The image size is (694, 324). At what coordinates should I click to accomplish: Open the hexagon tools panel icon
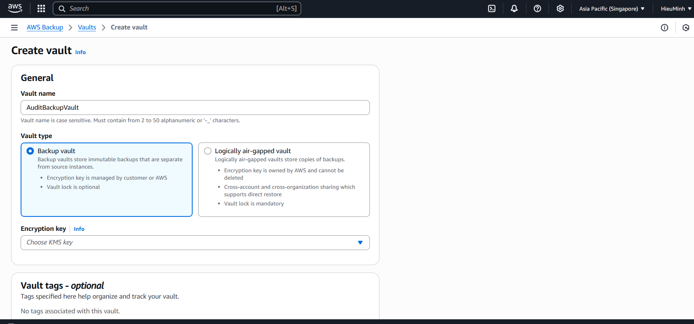click(686, 28)
